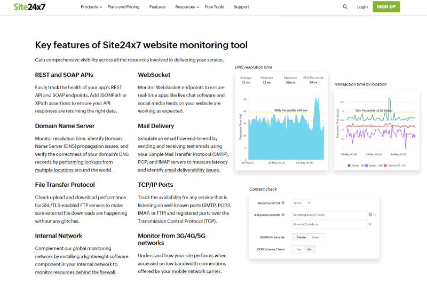427x283 pixels.
Task: Click the 'Maximum 366 ms' statistic
Action: pyautogui.click(x=290, y=80)
